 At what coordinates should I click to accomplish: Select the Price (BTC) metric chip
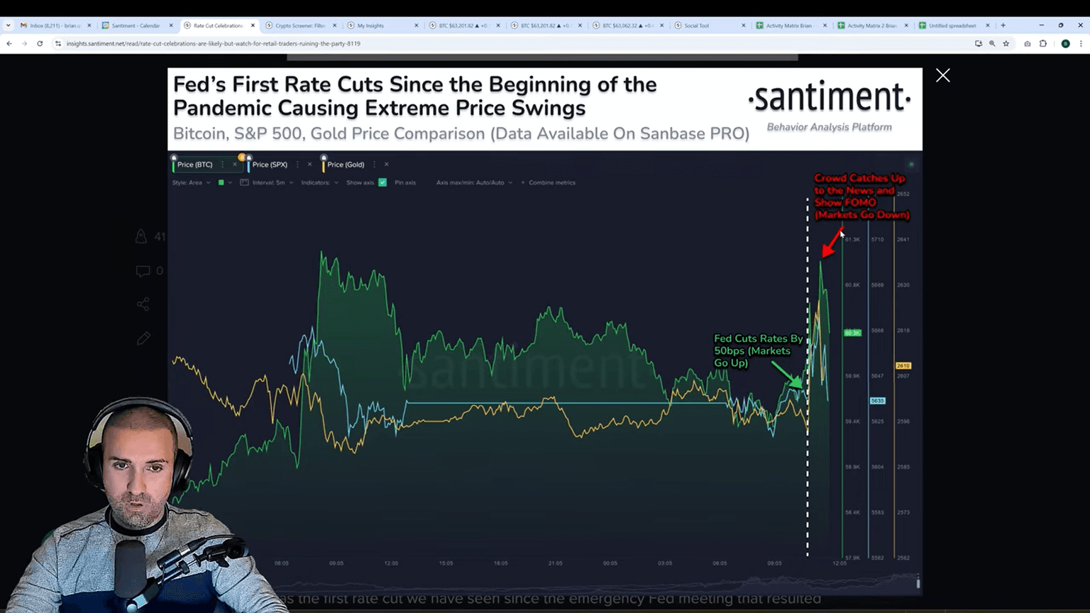pyautogui.click(x=195, y=165)
